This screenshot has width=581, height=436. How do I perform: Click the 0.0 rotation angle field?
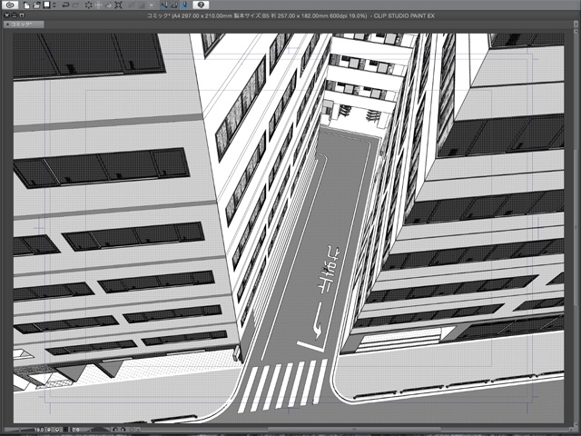pos(75,430)
